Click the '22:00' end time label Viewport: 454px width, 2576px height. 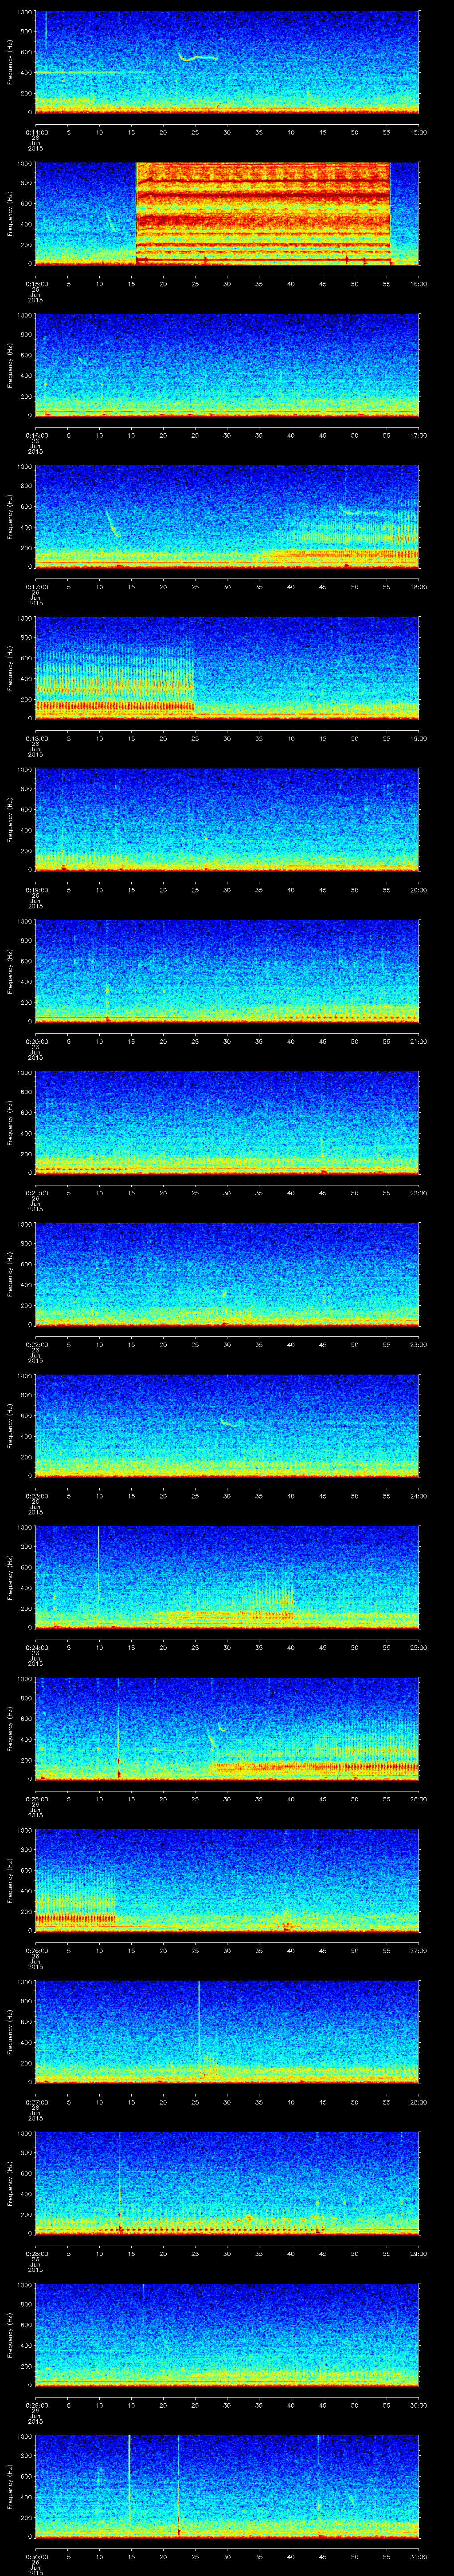pos(418,1192)
